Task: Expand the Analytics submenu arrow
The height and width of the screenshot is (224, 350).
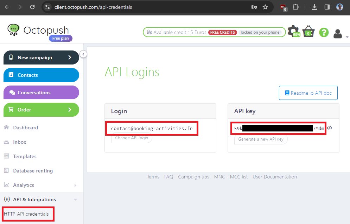Action: coord(75,185)
